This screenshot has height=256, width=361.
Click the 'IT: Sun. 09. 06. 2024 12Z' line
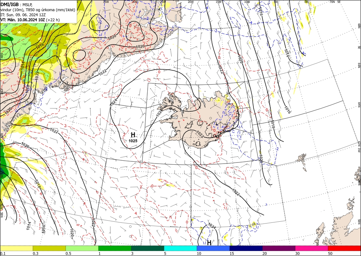(x=23, y=15)
